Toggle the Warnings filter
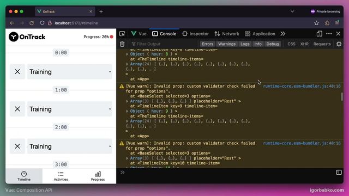Viewport: 349px width, 196px height. point(227,44)
